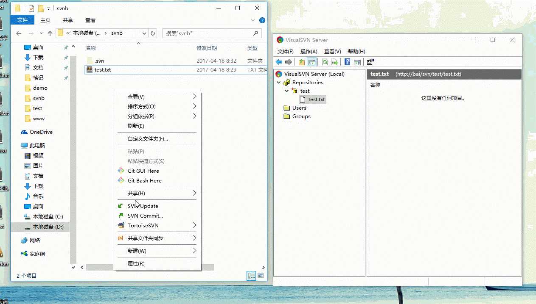Click the VisualSVN back arrow toolbar icon

pos(279,62)
